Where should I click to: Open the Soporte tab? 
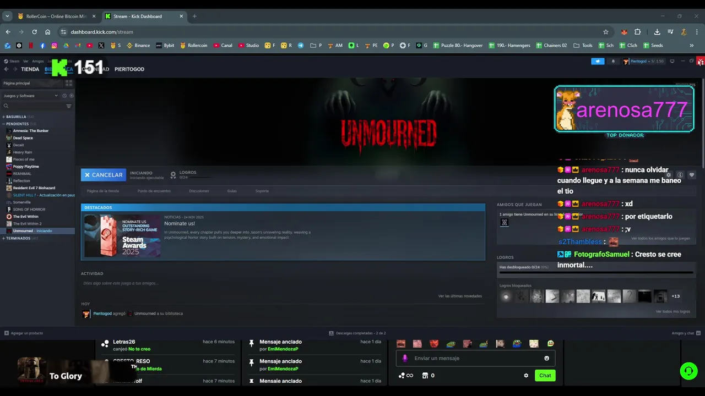pos(262,191)
